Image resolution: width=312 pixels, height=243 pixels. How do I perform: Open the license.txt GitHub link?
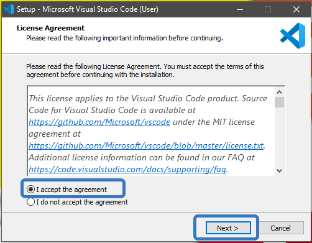146,145
